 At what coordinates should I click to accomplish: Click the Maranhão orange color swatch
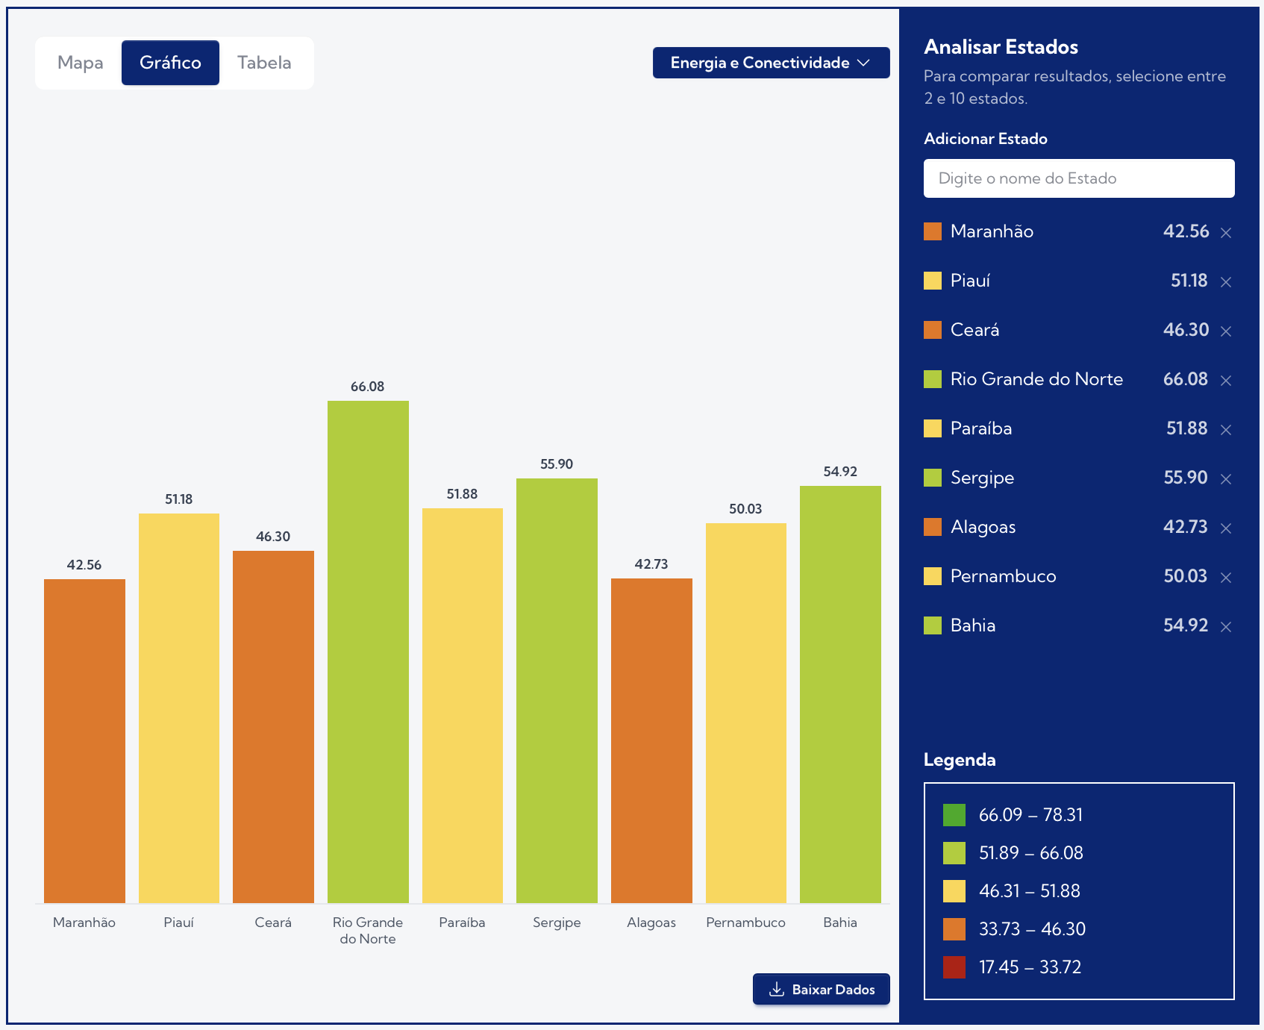[933, 231]
